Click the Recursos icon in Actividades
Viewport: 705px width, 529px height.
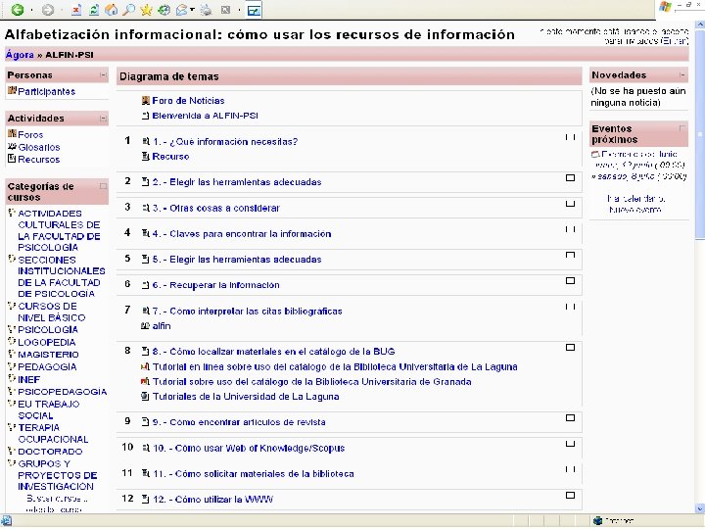(12, 159)
